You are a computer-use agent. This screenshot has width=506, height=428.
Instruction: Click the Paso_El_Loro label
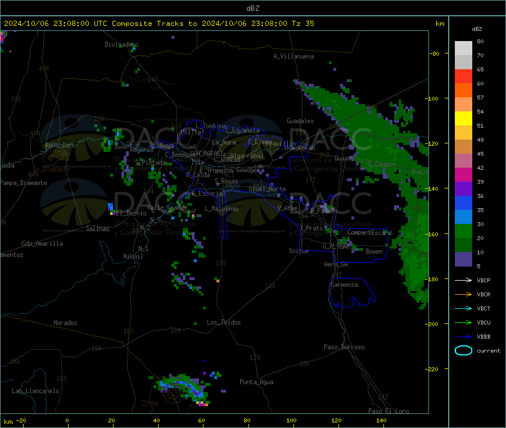point(389,411)
